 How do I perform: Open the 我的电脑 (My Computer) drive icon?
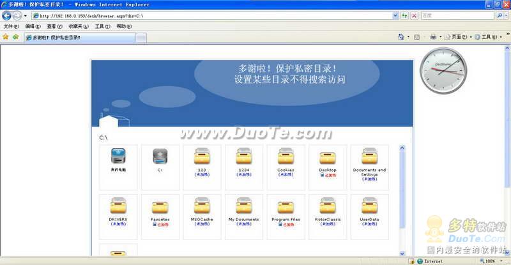(119, 156)
